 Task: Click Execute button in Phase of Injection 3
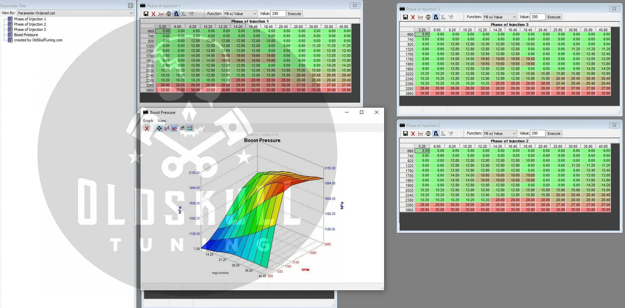point(554,17)
